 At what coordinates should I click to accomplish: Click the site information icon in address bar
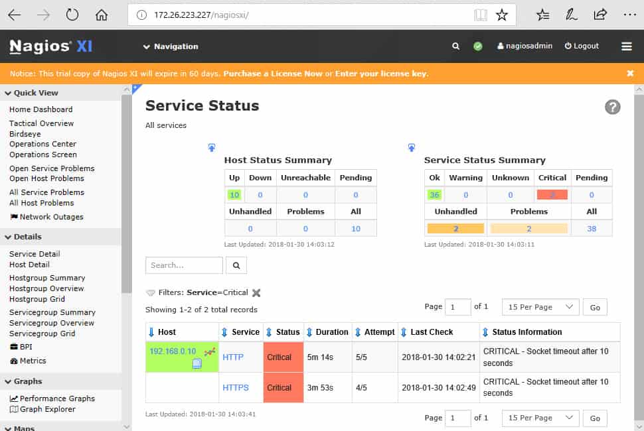coord(141,15)
